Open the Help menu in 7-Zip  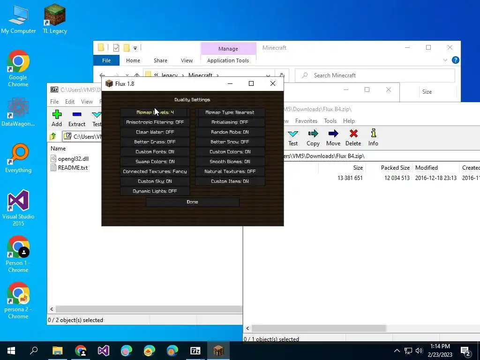[349, 121]
